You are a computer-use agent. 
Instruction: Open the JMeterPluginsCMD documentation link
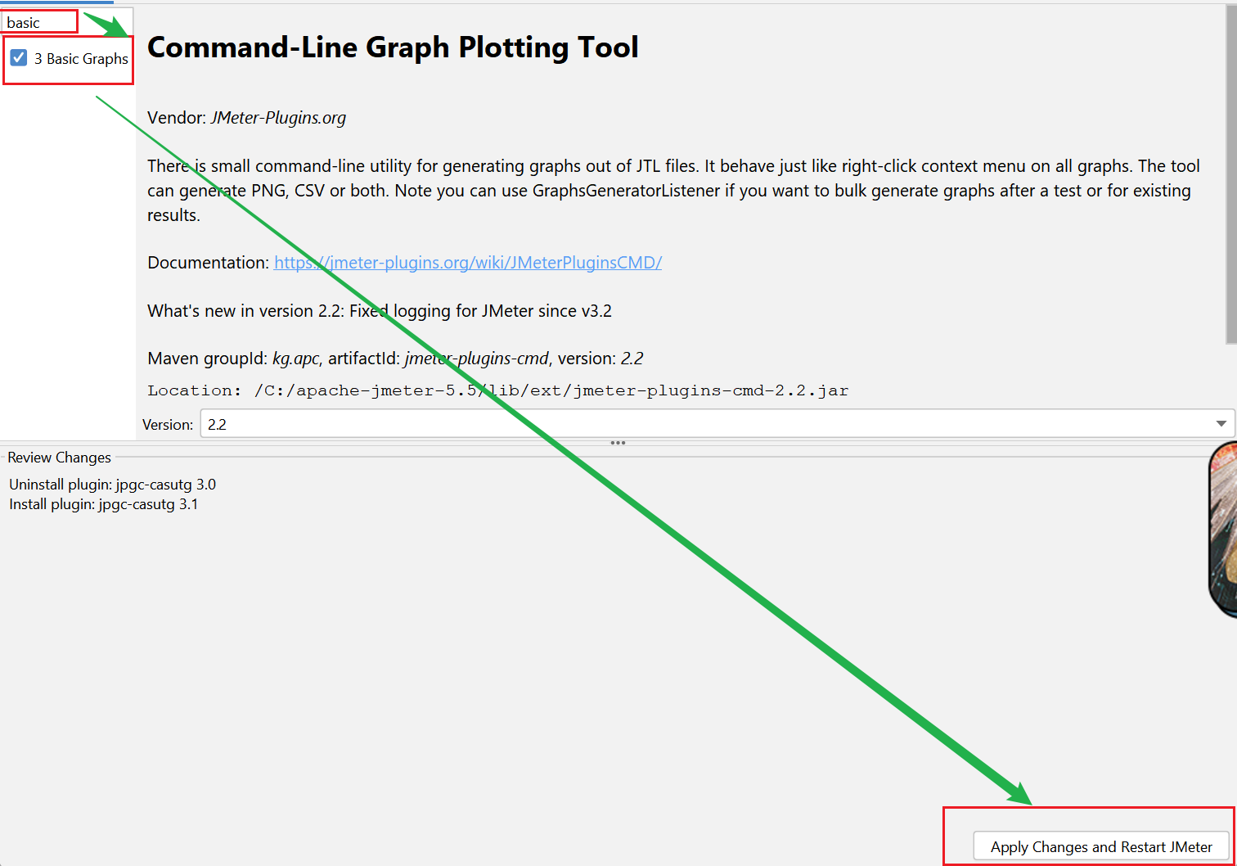[468, 263]
